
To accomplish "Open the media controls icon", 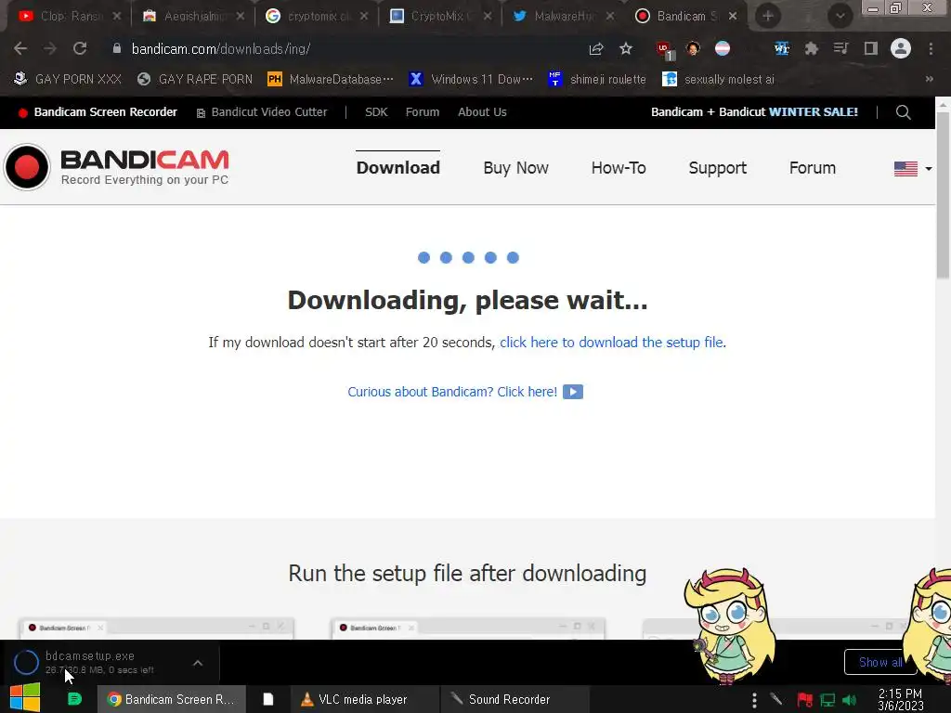I will pyautogui.click(x=840, y=48).
